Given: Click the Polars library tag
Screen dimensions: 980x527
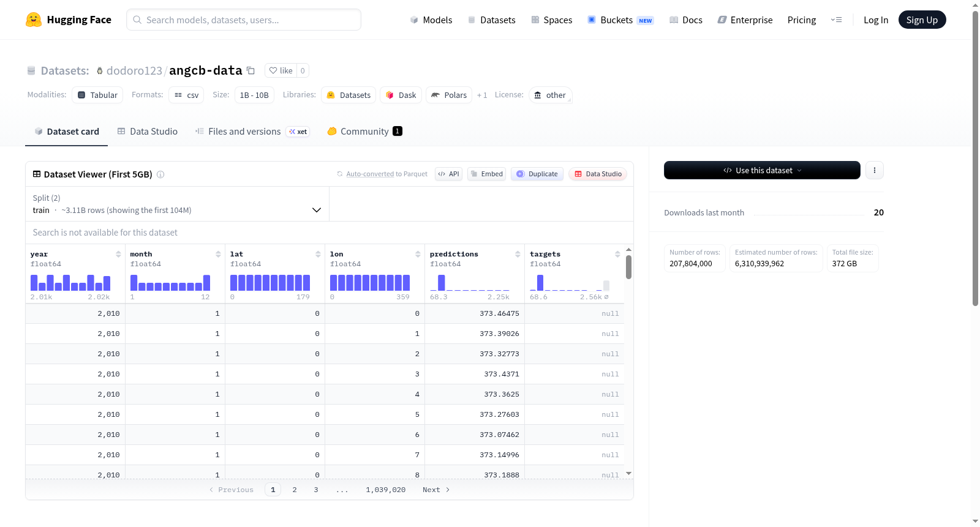Looking at the screenshot, I should (449, 95).
